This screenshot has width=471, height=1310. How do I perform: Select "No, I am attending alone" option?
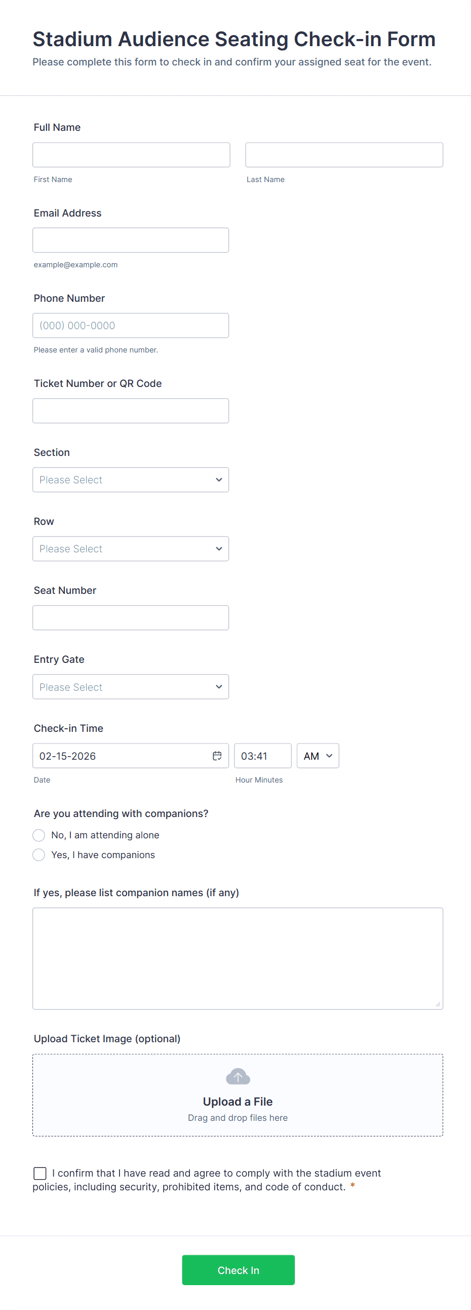[39, 835]
